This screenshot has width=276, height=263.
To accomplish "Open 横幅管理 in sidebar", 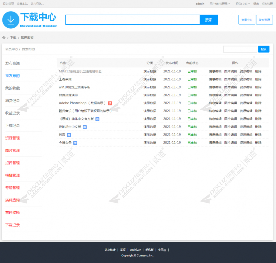I will 12,175.
